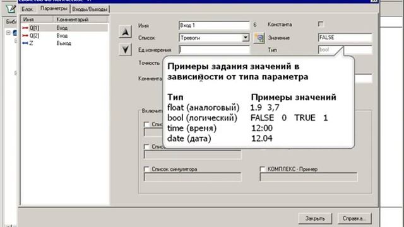404x227 pixels.
Task: Click the Тип field showing bool
Action: pyautogui.click(x=345, y=50)
